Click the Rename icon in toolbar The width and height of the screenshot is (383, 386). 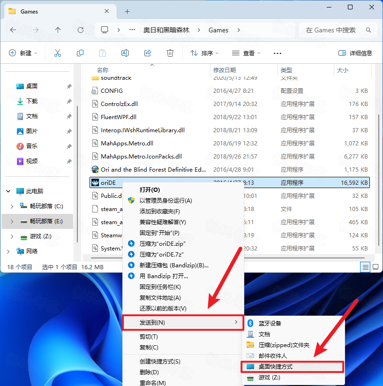(125, 53)
